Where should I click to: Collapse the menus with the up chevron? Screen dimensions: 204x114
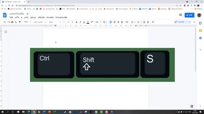click(x=194, y=22)
